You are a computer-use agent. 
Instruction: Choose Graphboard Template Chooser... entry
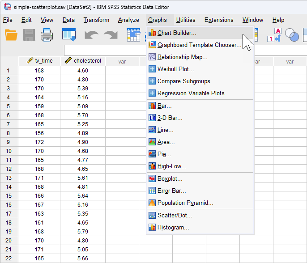pos(200,45)
